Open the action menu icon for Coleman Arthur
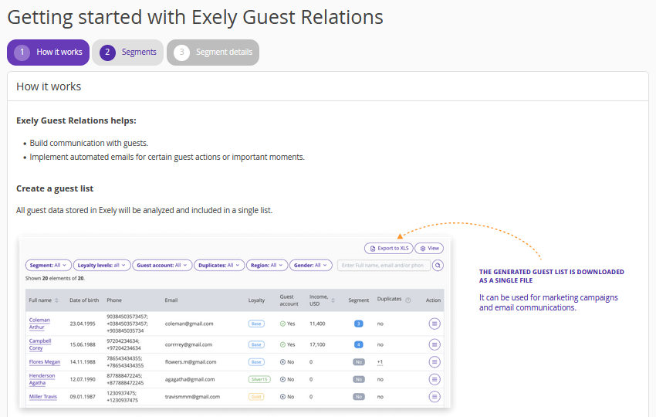This screenshot has height=417, width=656. pyautogui.click(x=435, y=324)
